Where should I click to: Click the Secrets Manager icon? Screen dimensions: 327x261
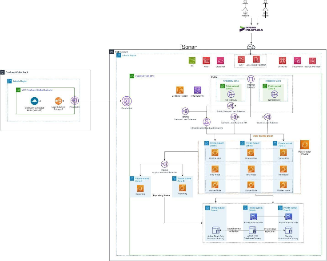point(312,60)
